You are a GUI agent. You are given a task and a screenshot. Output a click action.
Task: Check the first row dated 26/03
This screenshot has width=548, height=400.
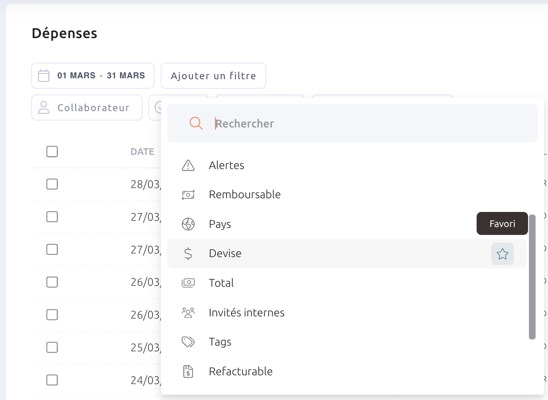coord(52,282)
